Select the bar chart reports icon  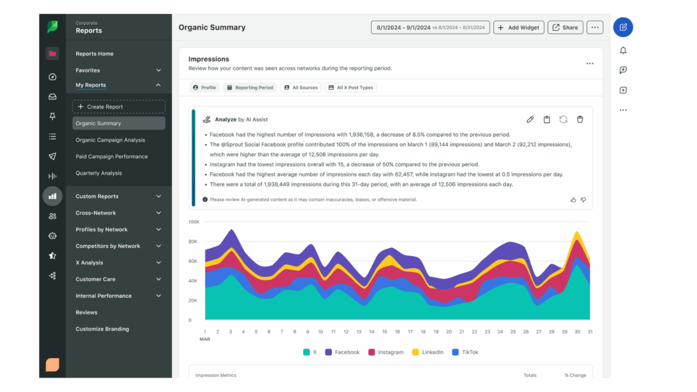coord(52,196)
